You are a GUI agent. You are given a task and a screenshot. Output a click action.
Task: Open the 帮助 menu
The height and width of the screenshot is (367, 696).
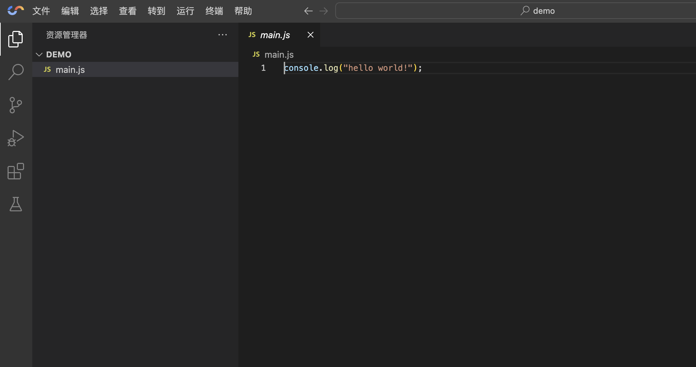[x=243, y=11]
